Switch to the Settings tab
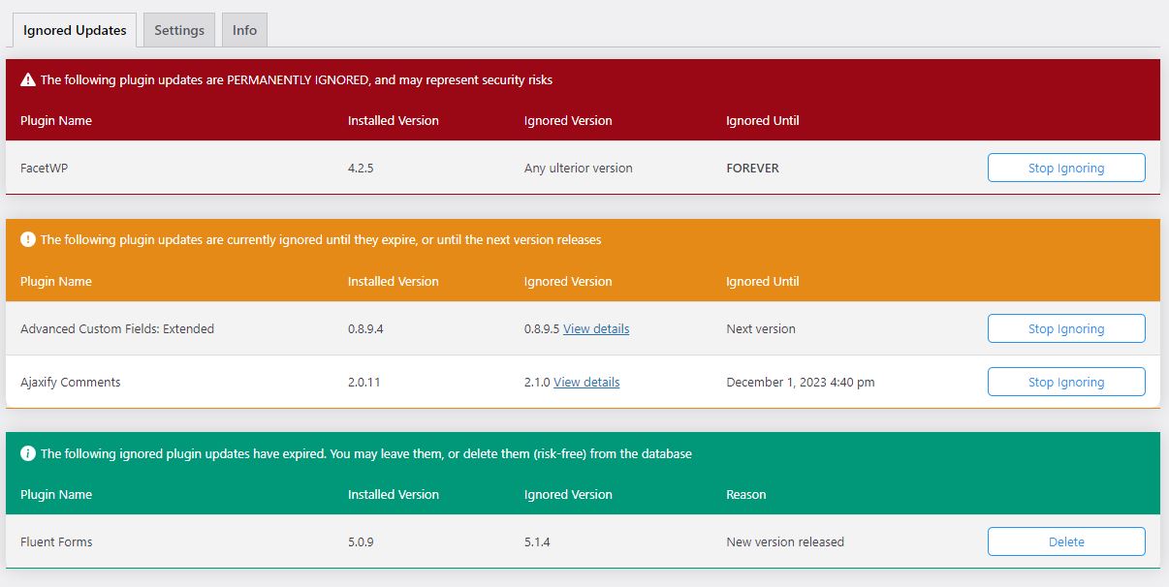1169x587 pixels. [x=179, y=30]
